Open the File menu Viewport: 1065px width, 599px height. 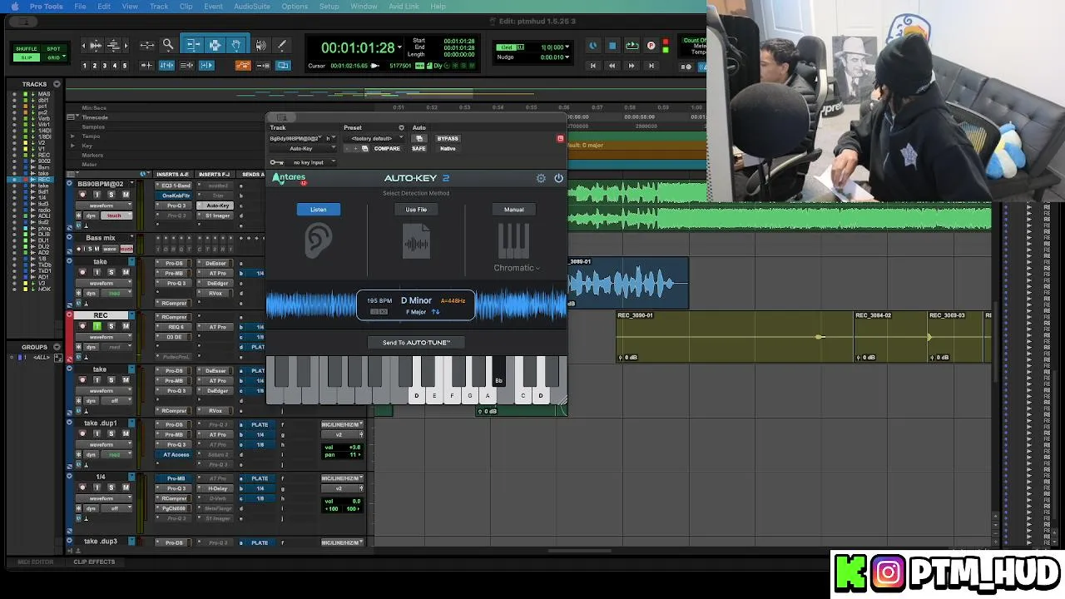[80, 6]
